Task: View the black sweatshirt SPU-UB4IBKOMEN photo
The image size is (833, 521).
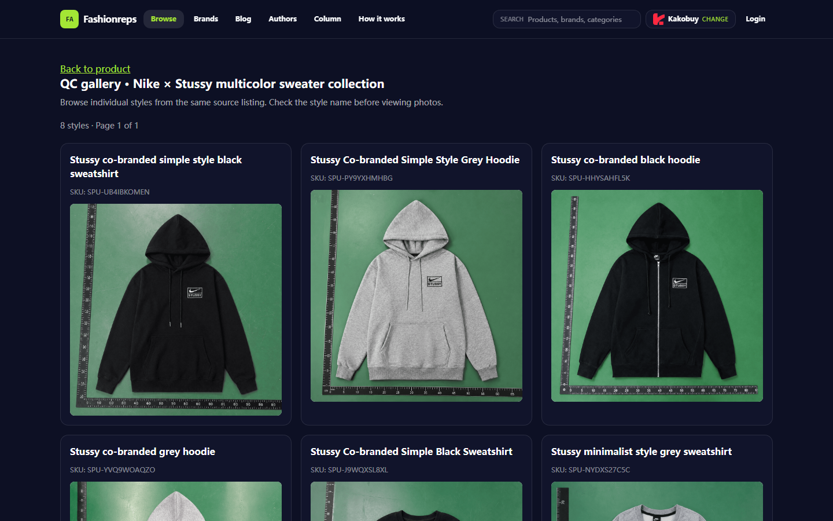Action: 176,310
